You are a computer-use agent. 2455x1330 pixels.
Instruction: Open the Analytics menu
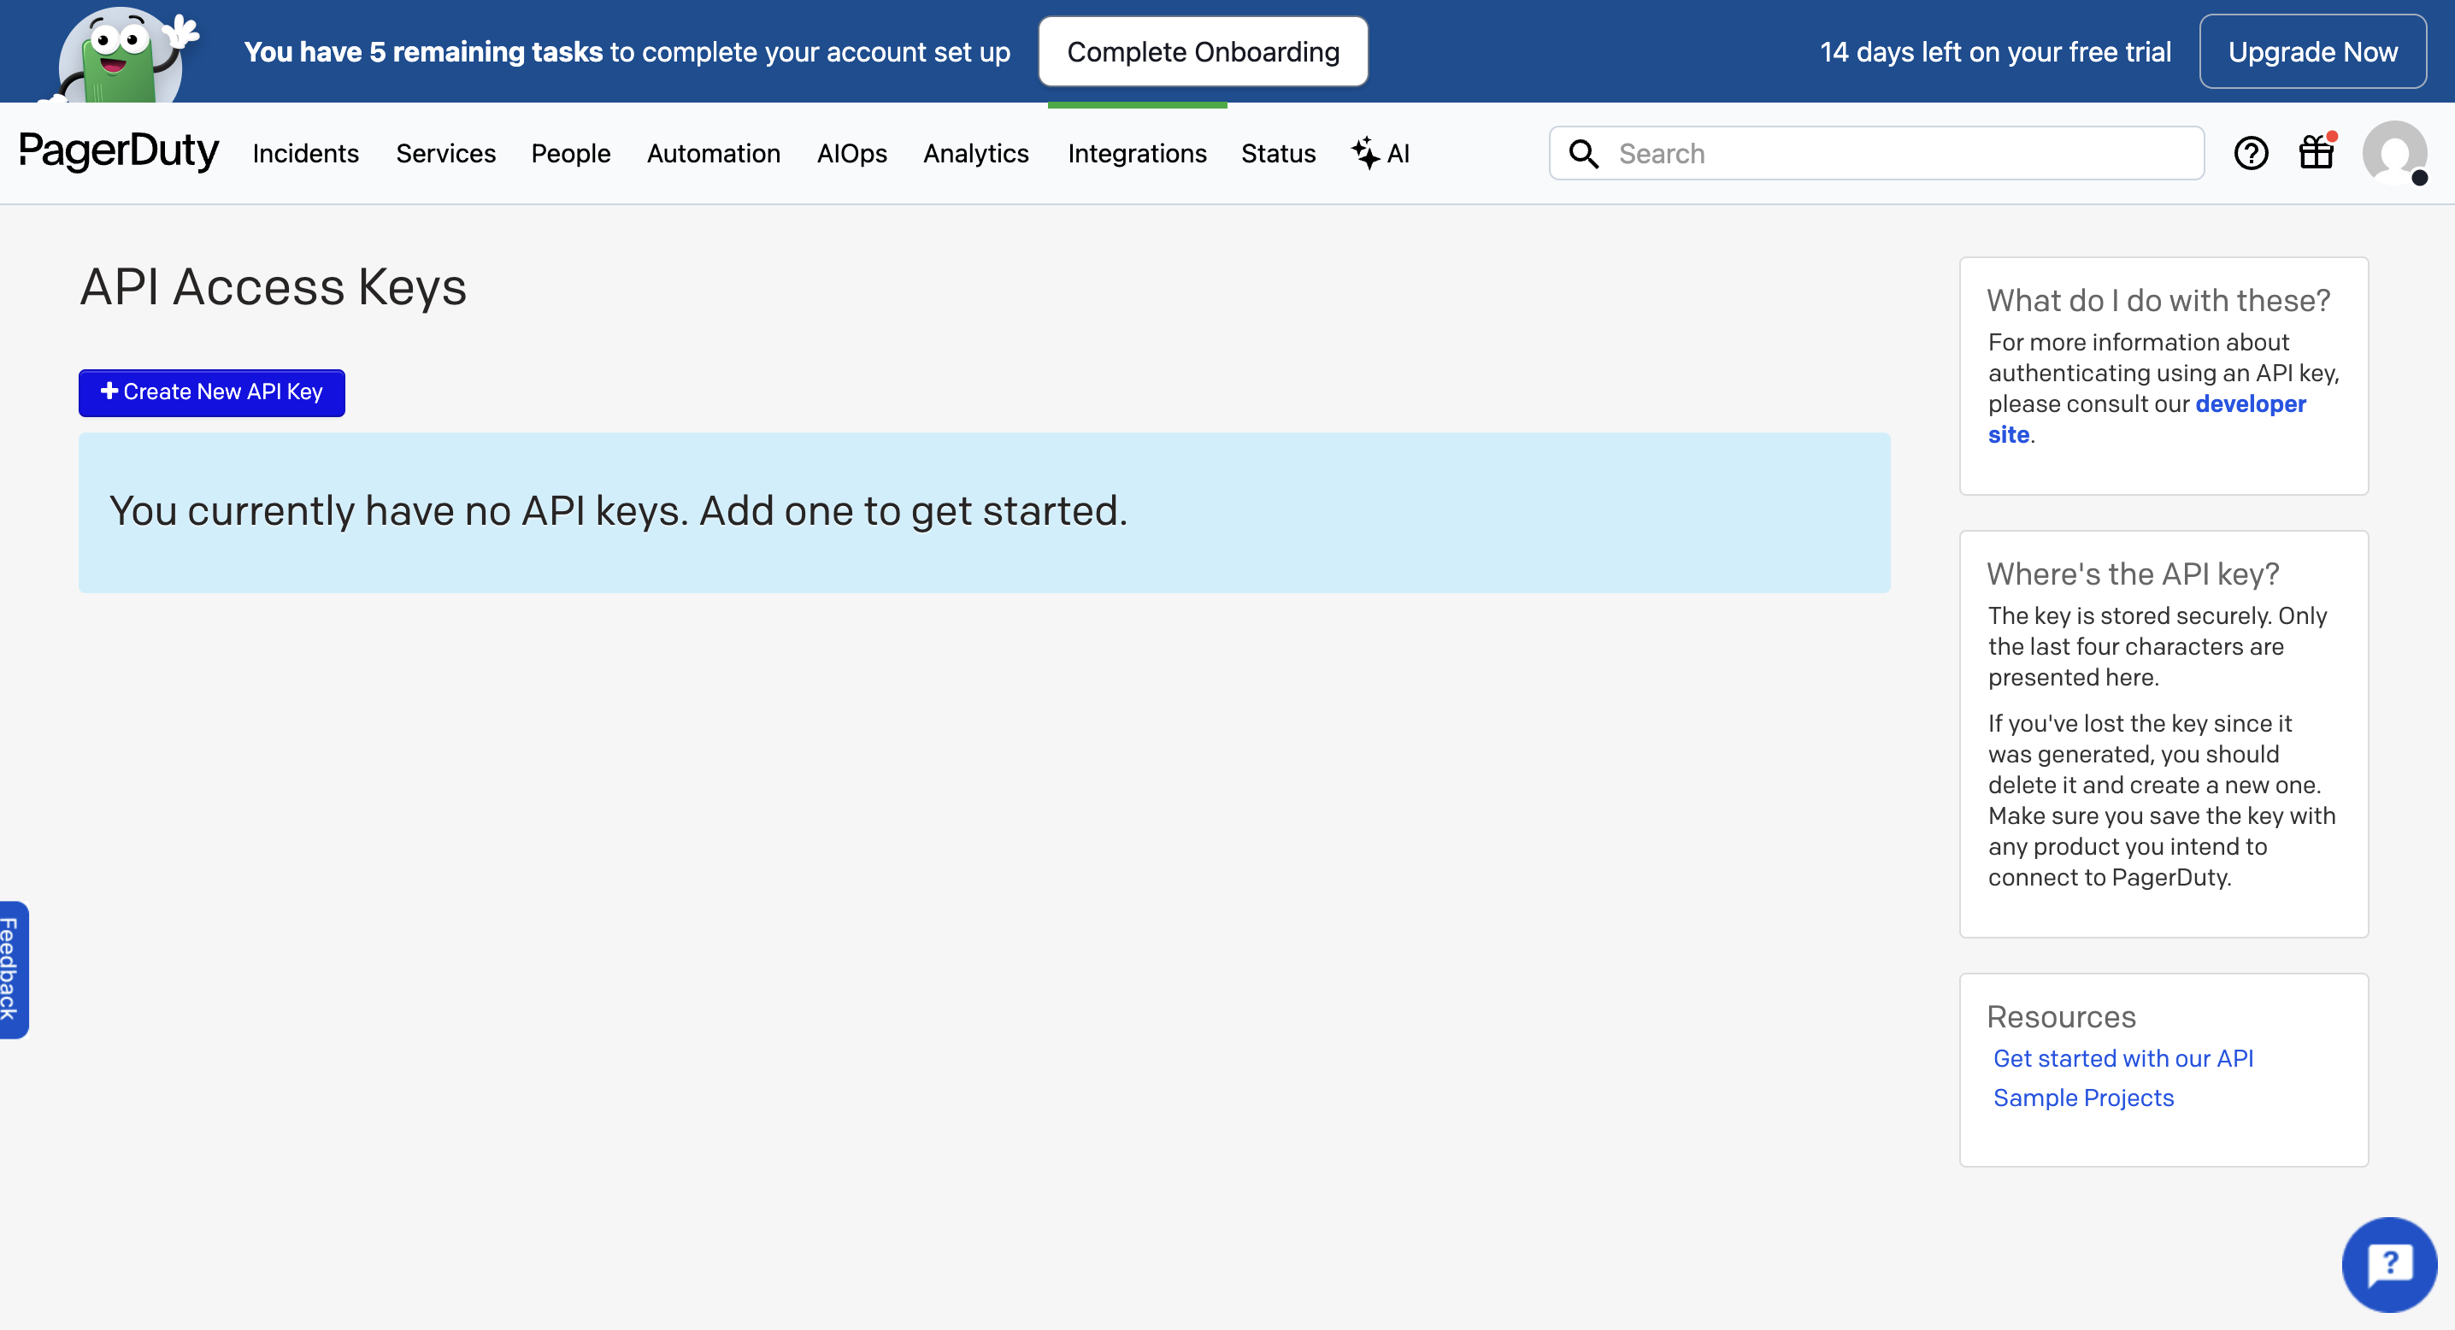975,153
